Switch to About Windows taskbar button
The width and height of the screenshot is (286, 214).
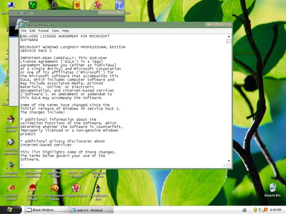coord(47,210)
